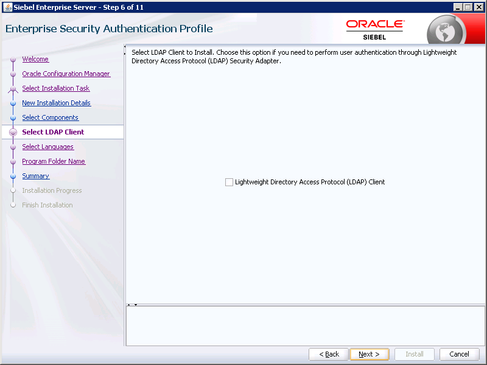Cancel the Siebel installation

pos(460,354)
